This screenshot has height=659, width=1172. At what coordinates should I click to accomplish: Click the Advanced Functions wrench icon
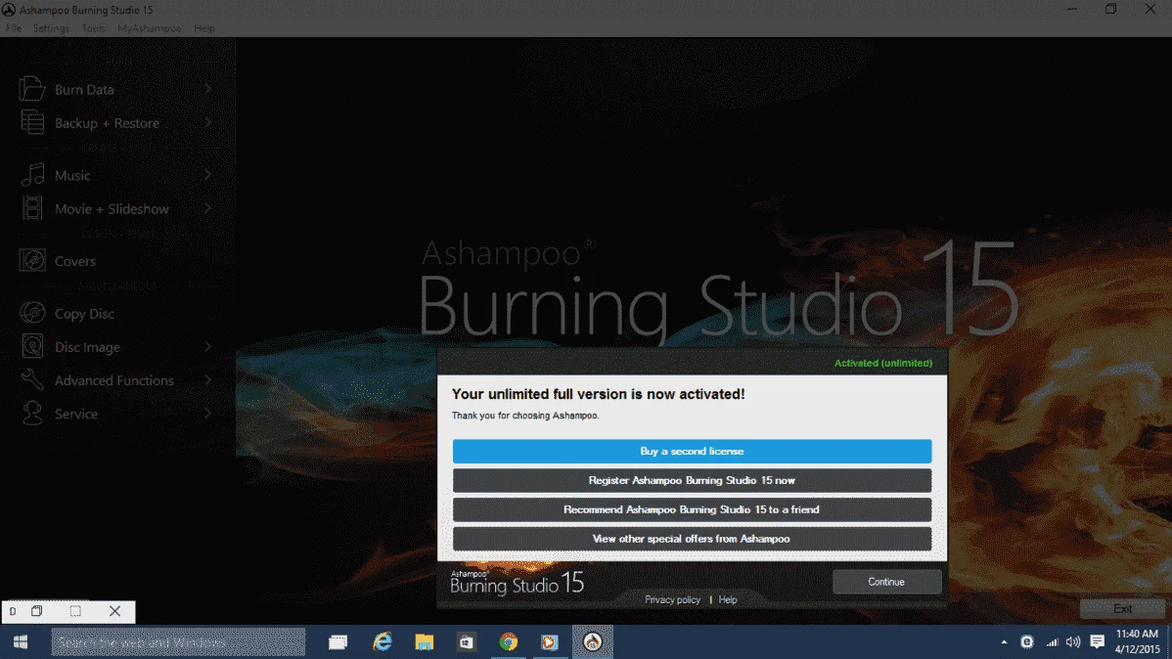point(32,379)
